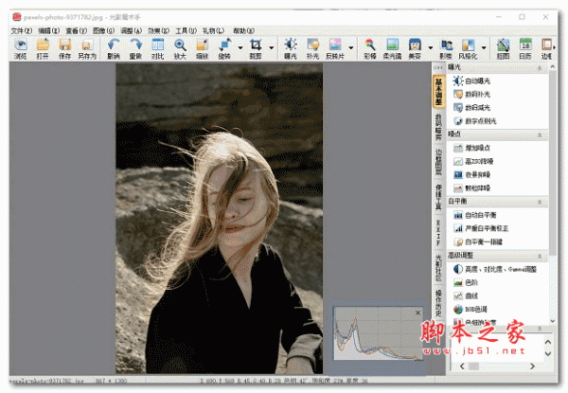The width and height of the screenshot is (568, 393).
Task: Close the floating histogram window
Action: click(x=417, y=312)
